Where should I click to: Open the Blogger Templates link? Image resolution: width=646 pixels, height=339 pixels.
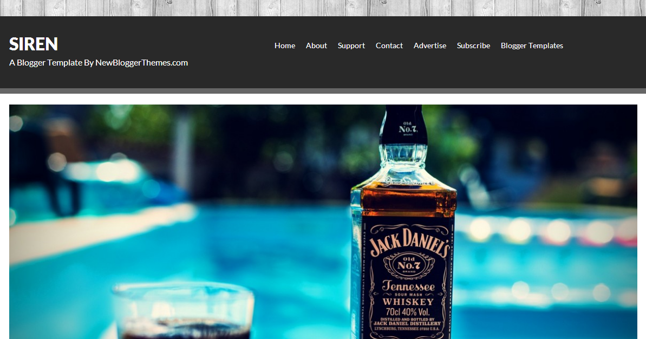point(532,45)
